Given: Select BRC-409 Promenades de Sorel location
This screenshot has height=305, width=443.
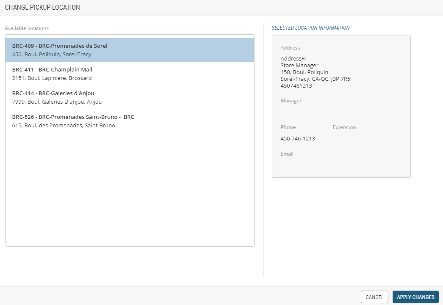Looking at the screenshot, I should coord(130,50).
